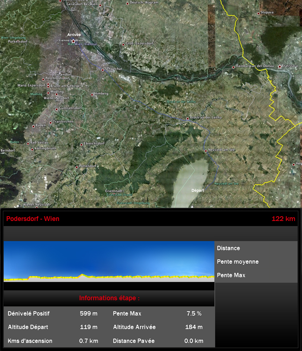Image resolution: width=302 pixels, height=351 pixels.
Task: Click the Traiskirchen marker dot
Action: pos(51,123)
